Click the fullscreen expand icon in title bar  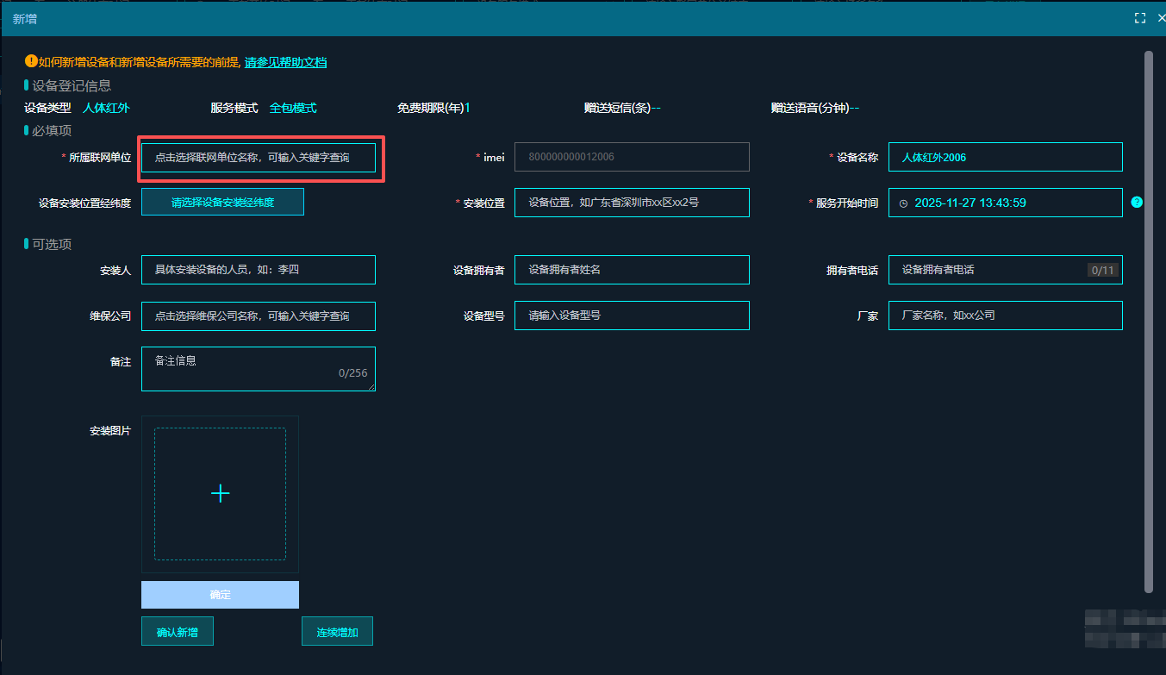(x=1139, y=17)
